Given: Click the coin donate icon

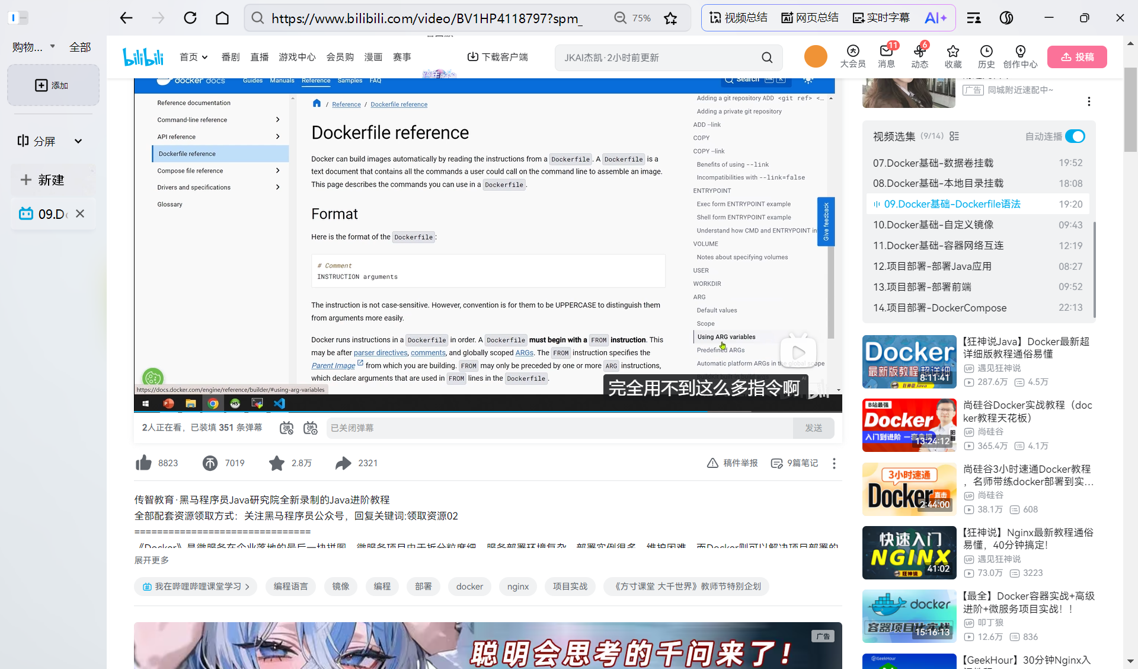Looking at the screenshot, I should click(210, 463).
